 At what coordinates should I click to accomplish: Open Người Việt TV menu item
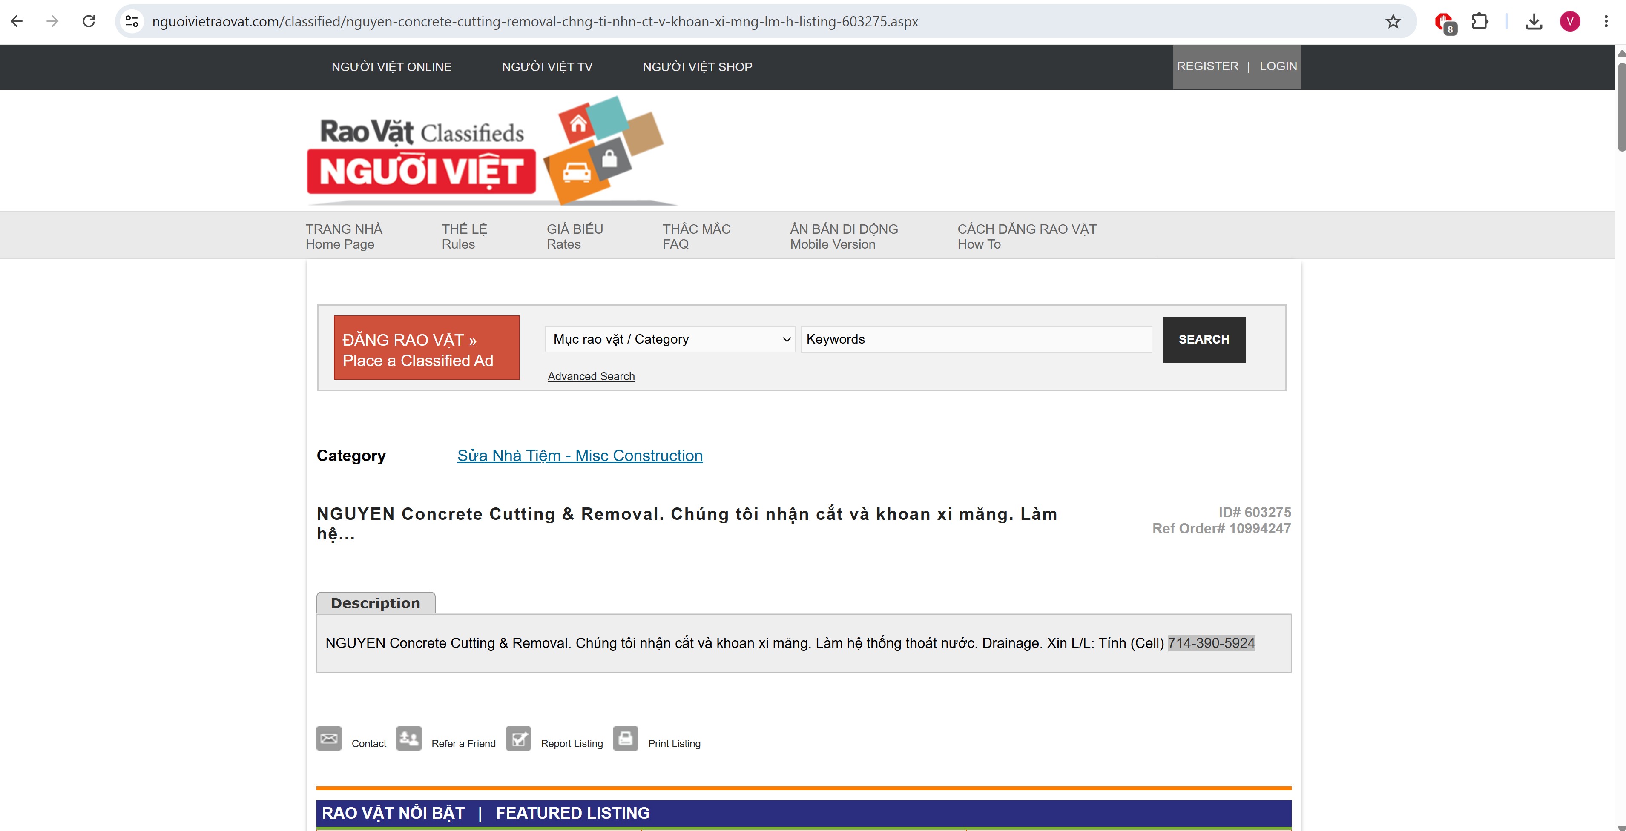coord(547,67)
